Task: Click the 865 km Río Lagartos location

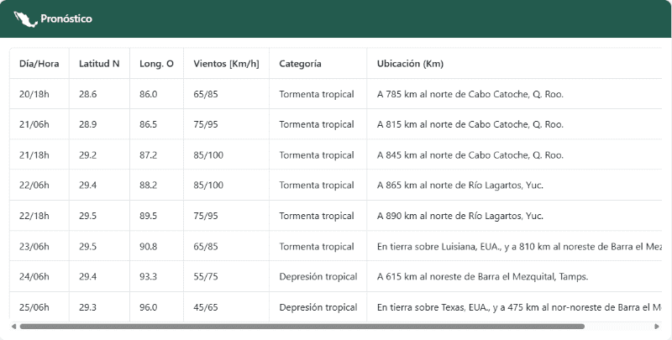Action: (x=459, y=185)
